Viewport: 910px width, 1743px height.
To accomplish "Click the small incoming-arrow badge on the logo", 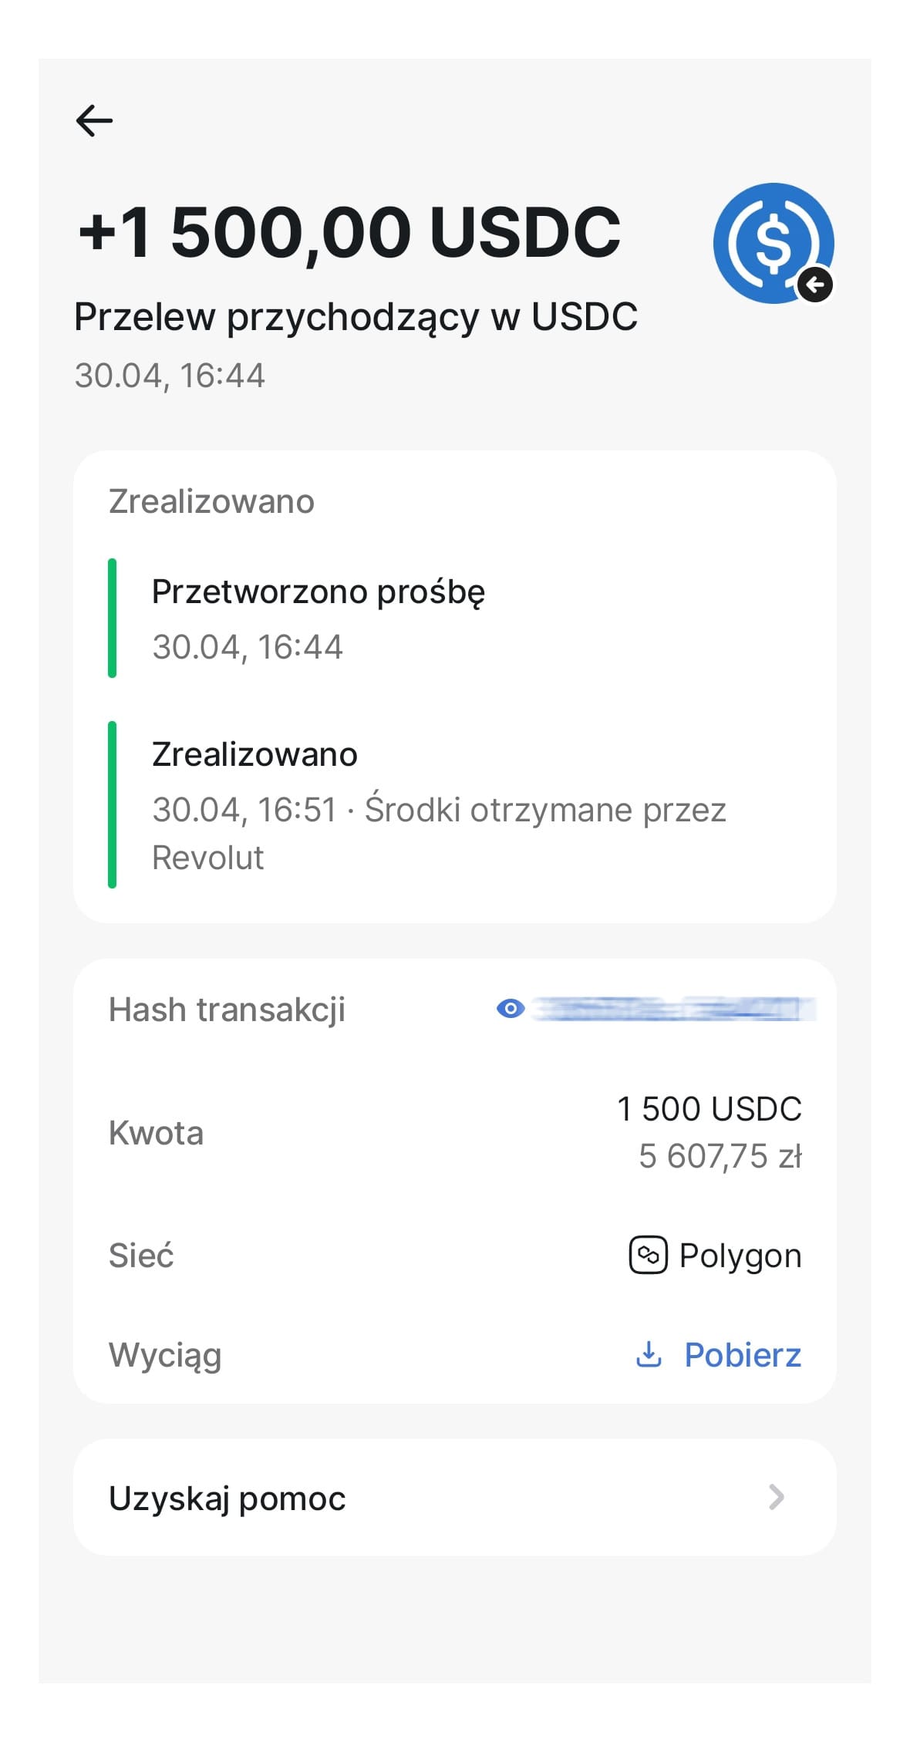I will click(814, 285).
